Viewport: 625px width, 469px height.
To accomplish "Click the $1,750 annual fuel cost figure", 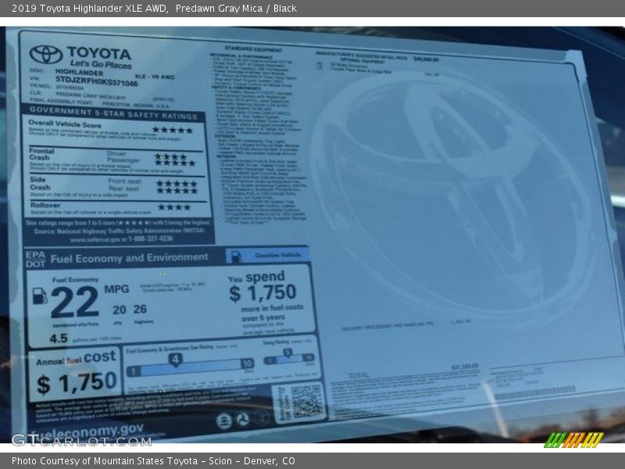I will (77, 383).
